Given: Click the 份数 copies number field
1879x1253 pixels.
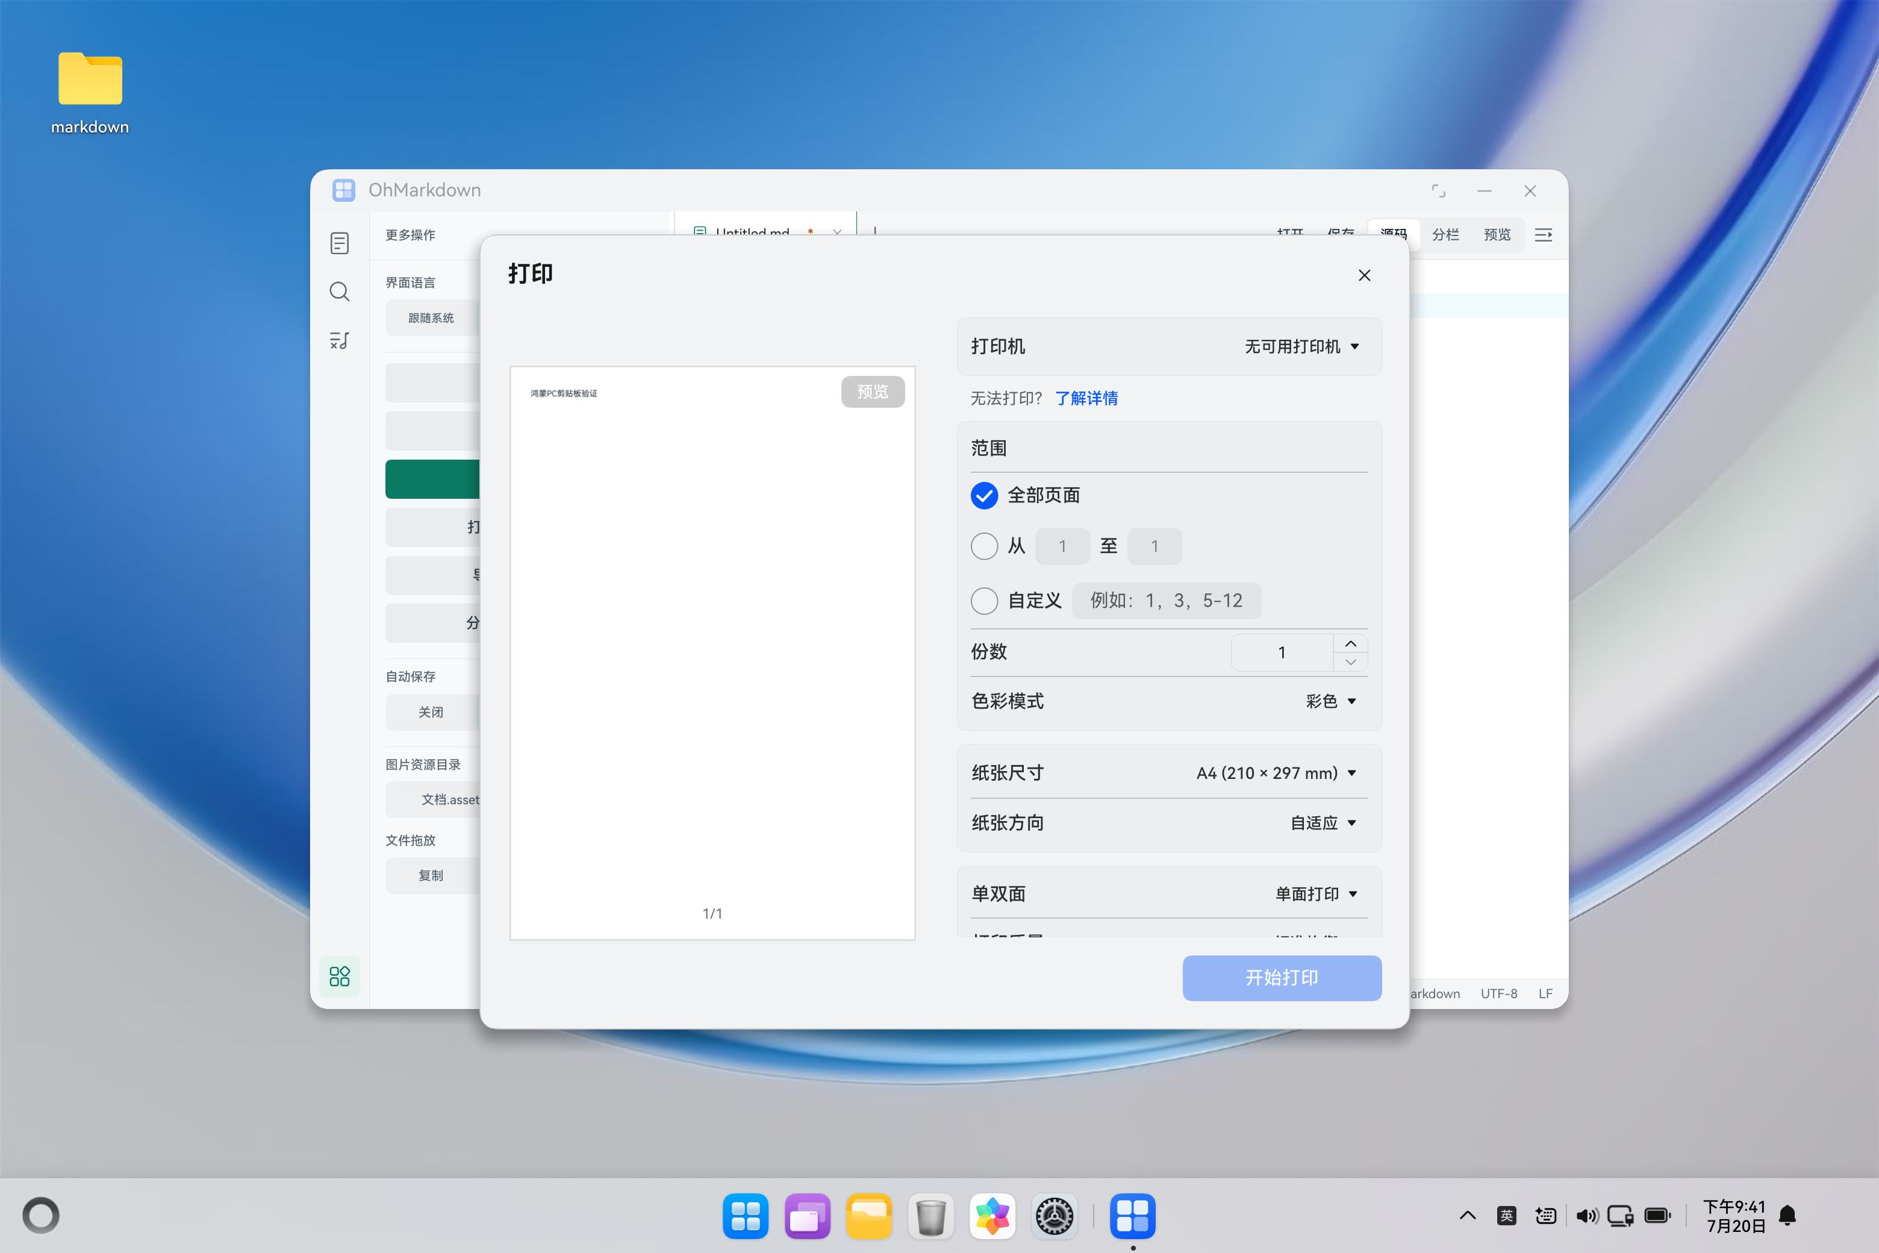Looking at the screenshot, I should (1282, 652).
